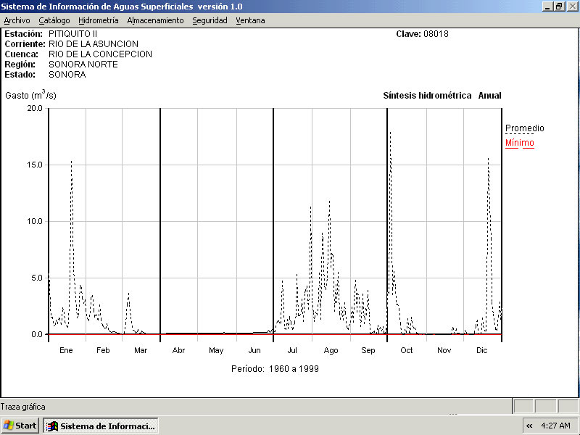The width and height of the screenshot is (580, 435).
Task: Click the Ago month axis label
Action: 331,350
